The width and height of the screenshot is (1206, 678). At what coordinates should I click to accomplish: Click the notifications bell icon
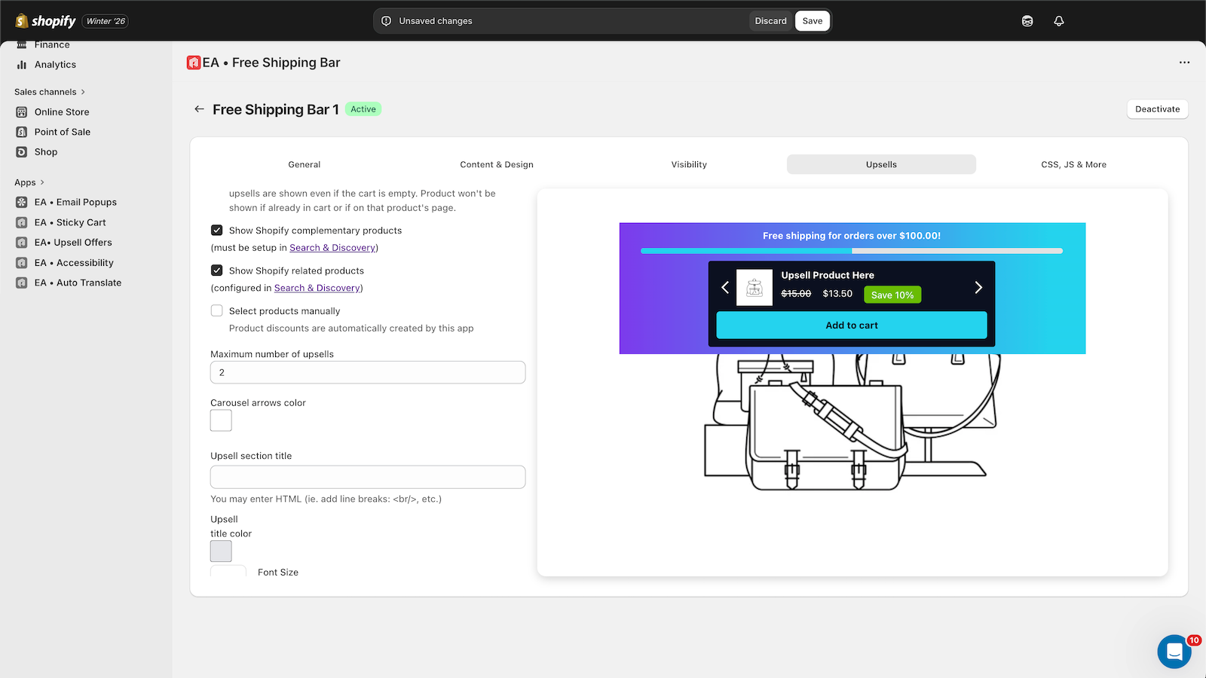coord(1058,21)
